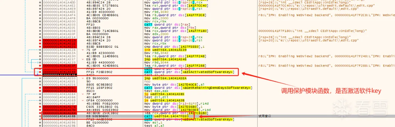Image resolution: width=395 pixels, height=127 pixels.
Task: Select address row 000000014041A500
Action: (x=60, y=21)
